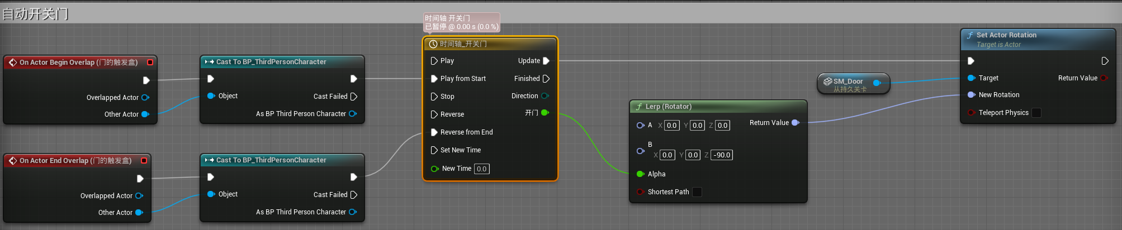The image size is (1122, 230).
Task: Click the Alpha input pin on Lerp node
Action: pyautogui.click(x=641, y=174)
